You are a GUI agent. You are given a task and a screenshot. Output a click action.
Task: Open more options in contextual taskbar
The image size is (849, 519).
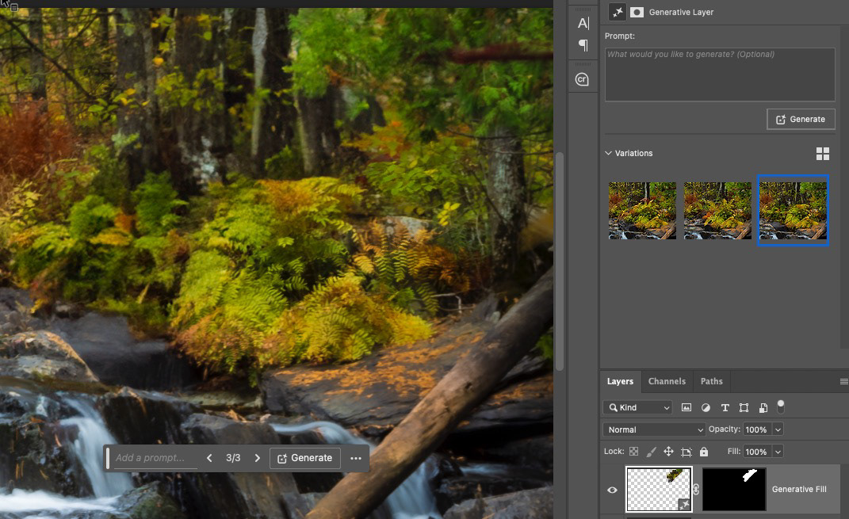click(356, 459)
